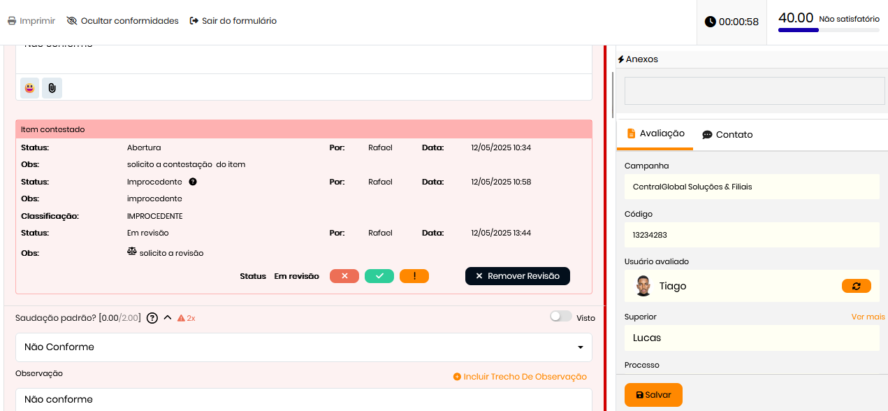Open the Não Conforme dropdown

(x=303, y=347)
